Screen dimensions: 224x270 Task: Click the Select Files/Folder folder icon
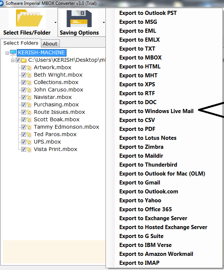click(x=29, y=18)
